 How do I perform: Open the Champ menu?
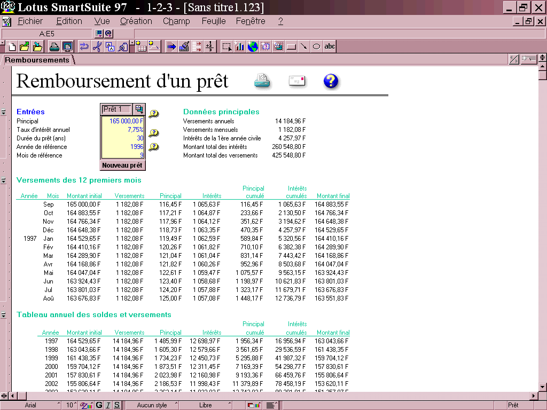(x=176, y=21)
